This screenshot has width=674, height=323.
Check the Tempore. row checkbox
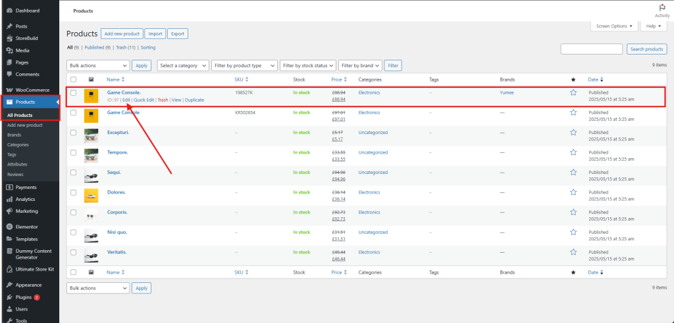pyautogui.click(x=74, y=152)
